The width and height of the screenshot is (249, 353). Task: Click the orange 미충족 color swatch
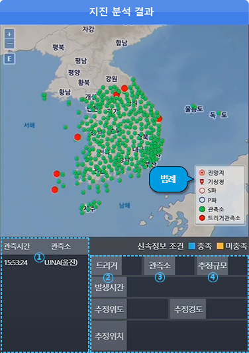coord(220,246)
